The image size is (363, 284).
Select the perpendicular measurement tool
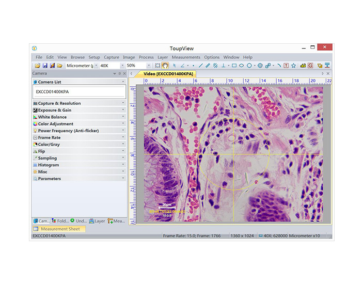pyautogui.click(x=223, y=66)
